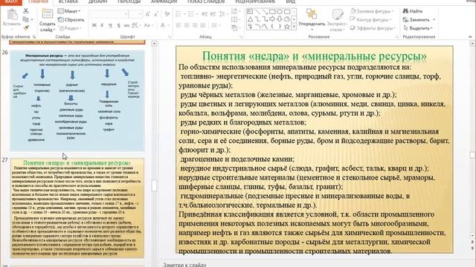Open the font size combo box
The height and width of the screenshot is (267, 476).
tap(135, 14)
